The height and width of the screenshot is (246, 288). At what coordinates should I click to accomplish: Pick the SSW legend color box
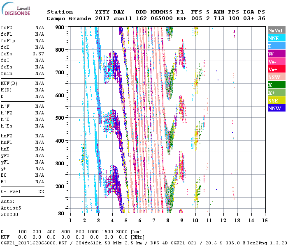pyautogui.click(x=276, y=77)
